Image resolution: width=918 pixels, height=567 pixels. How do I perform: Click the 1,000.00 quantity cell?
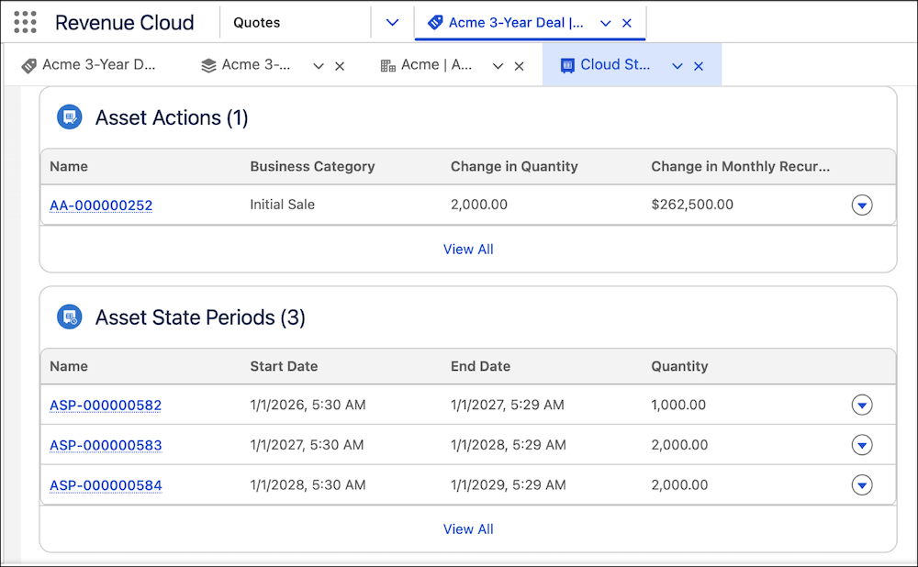pos(678,405)
